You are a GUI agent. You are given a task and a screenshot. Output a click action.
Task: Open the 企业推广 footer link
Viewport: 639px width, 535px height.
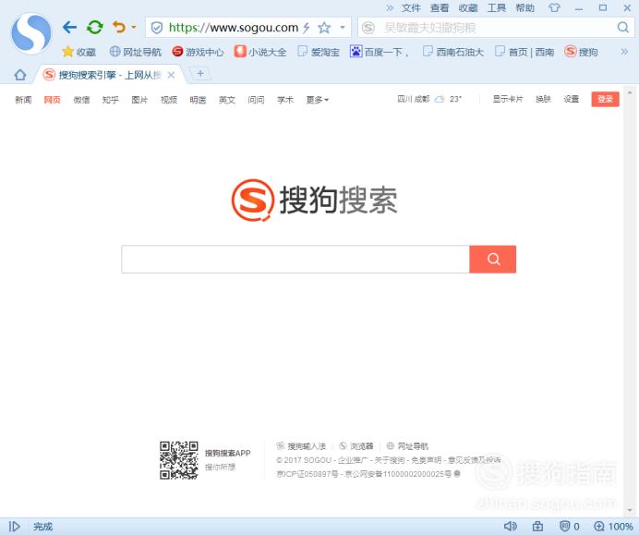353,460
